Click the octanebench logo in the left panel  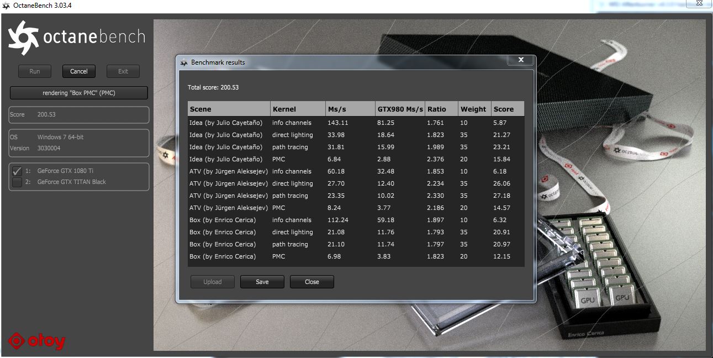[77, 38]
